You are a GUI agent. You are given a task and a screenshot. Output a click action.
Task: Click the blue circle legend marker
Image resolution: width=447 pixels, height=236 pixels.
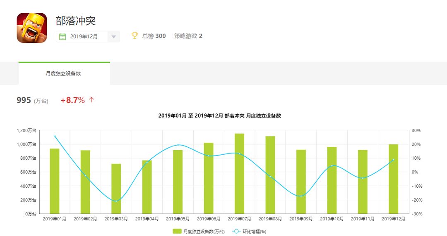pos(236,231)
